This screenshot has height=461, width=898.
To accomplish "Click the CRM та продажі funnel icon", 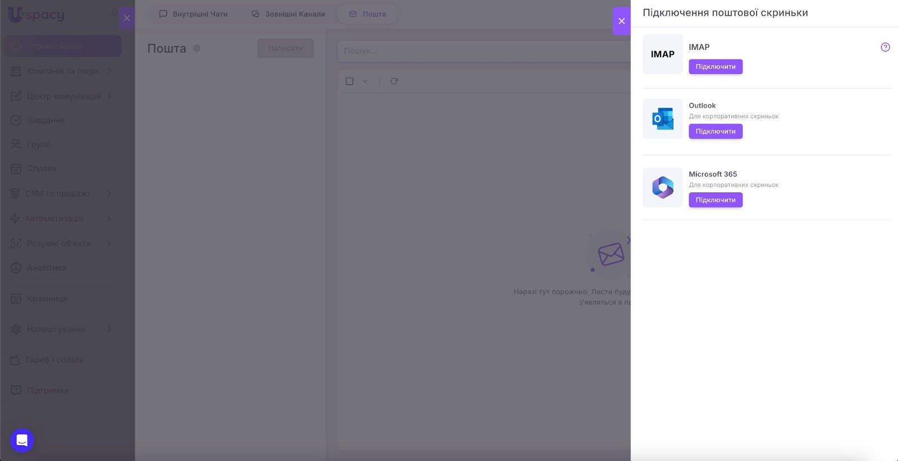I will click(x=15, y=193).
